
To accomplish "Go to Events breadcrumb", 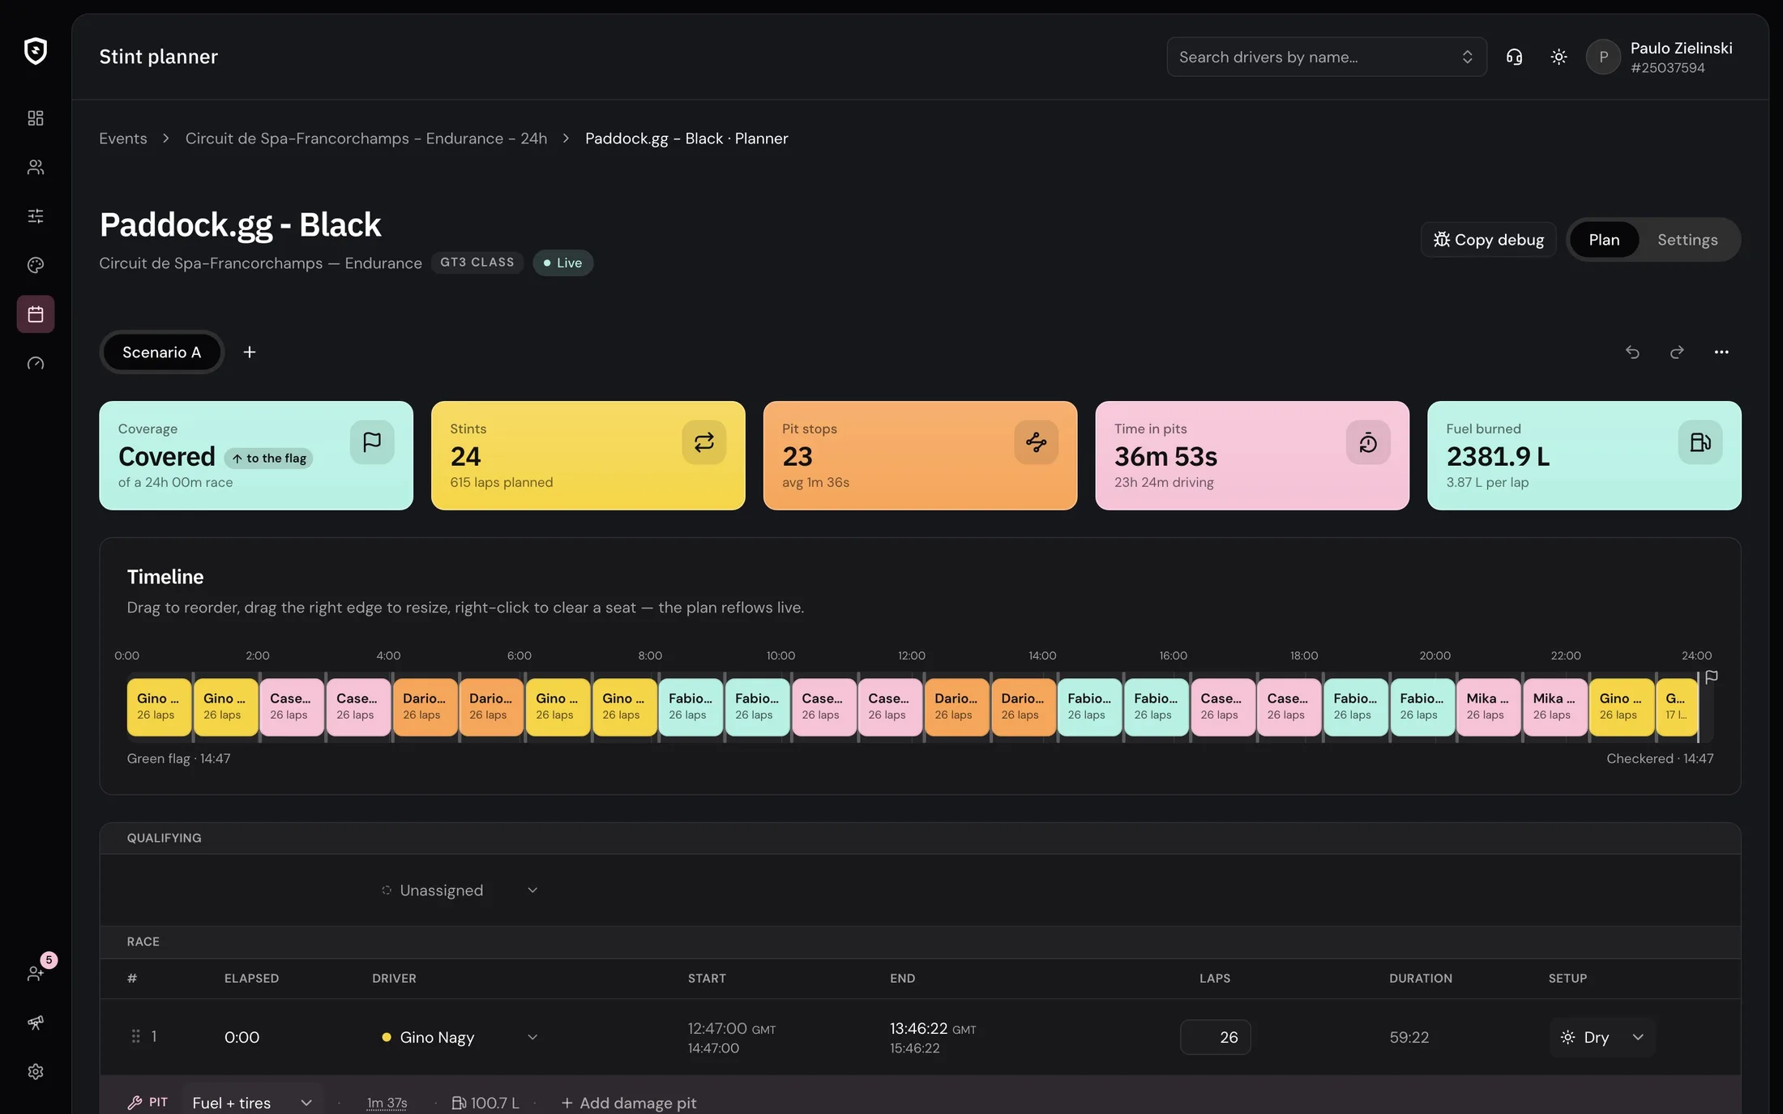I will point(123,139).
